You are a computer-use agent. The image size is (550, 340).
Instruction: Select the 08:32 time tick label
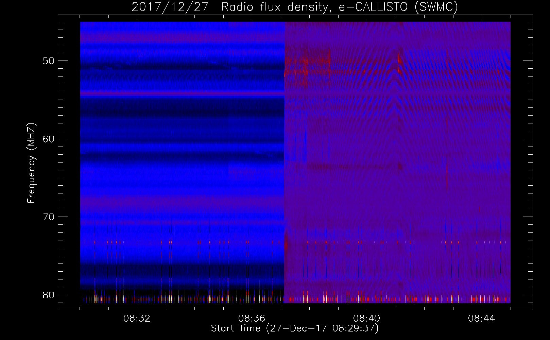click(137, 319)
